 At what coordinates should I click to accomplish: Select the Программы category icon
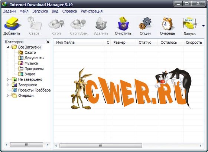point(21,69)
